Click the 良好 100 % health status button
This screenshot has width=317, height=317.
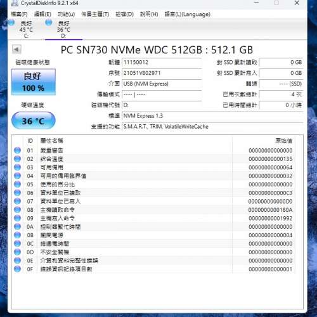[x=34, y=82]
